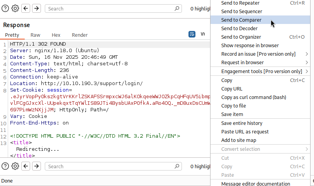
Task: Click the DOCTYPE HTML line
Action: 95,136
